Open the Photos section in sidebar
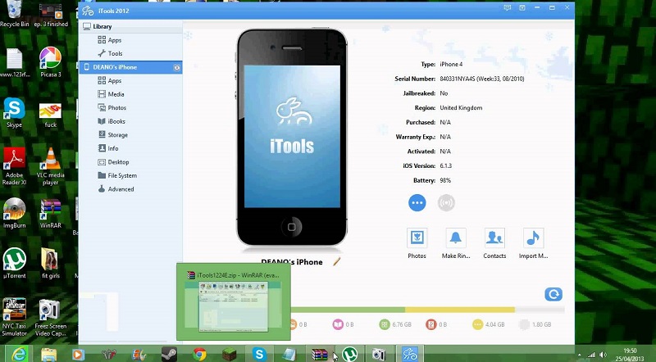 (112, 108)
